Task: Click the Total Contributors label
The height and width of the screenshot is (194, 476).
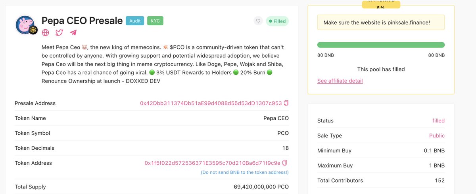Action: [x=340, y=181]
